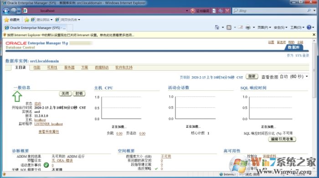Open the 设置 link at top right
This screenshot has width=319, height=178.
pyautogui.click(x=271, y=42)
